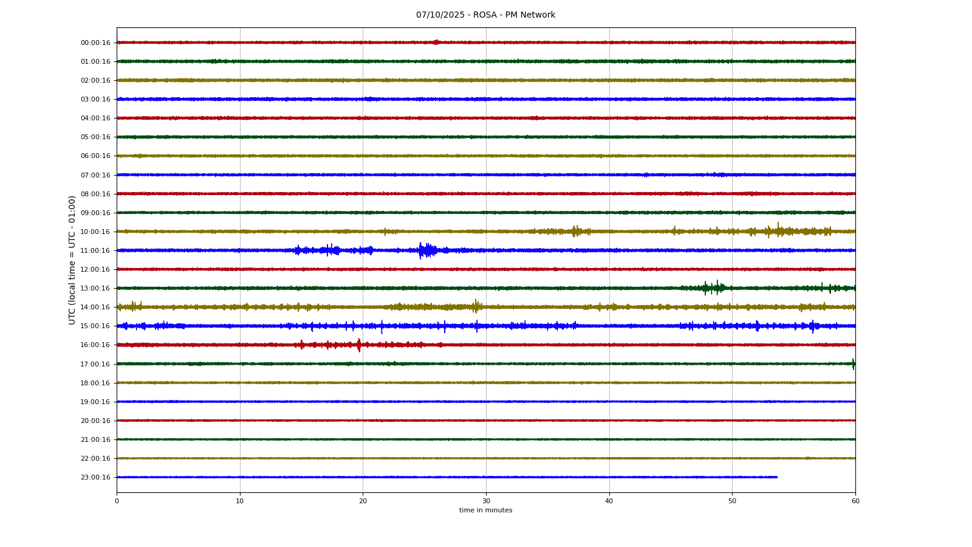Select the 23:00:16 row time label
The image size is (972, 547).
click(95, 477)
